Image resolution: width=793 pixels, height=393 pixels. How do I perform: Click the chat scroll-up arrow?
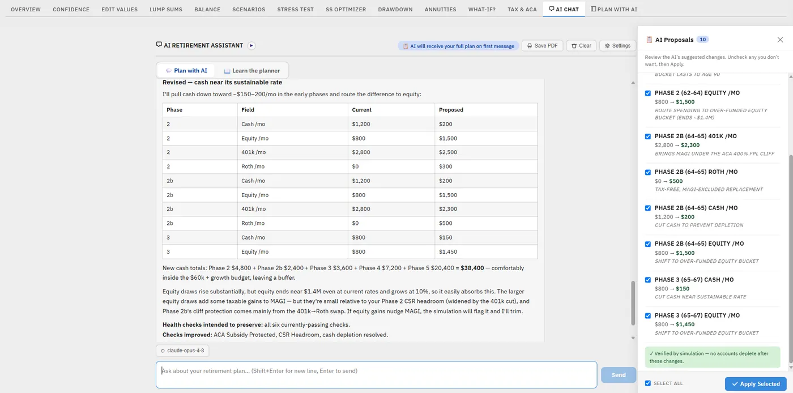coord(633,83)
